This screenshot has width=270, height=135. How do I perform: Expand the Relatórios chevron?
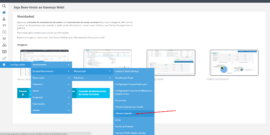click(110, 78)
